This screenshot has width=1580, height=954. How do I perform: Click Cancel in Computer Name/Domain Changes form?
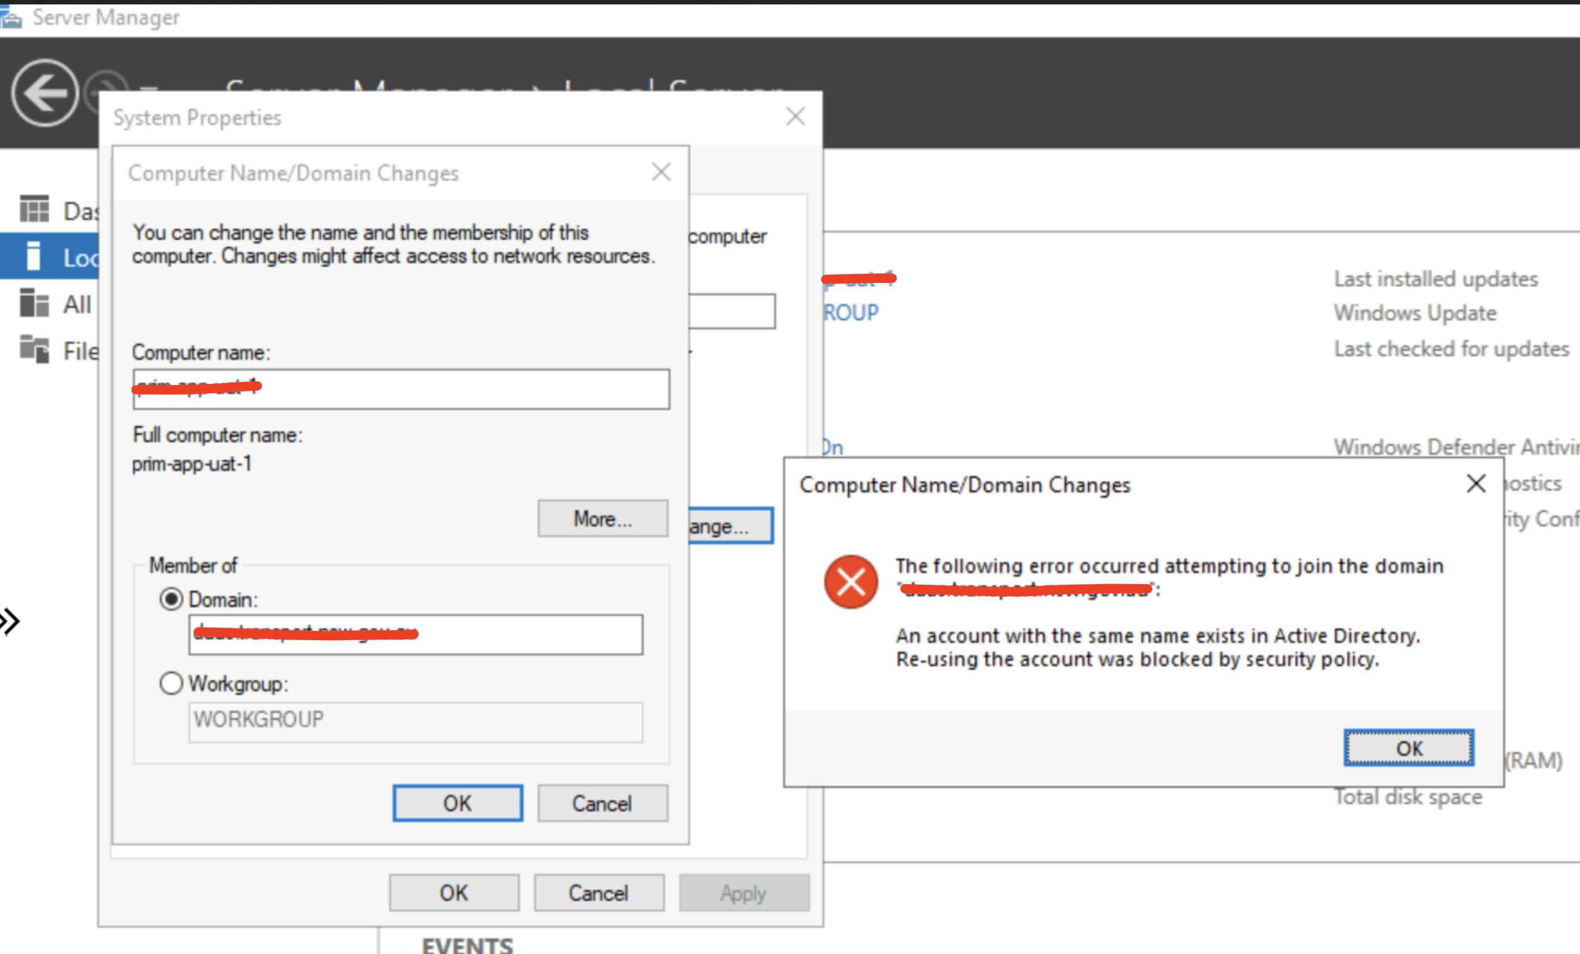[x=603, y=803]
